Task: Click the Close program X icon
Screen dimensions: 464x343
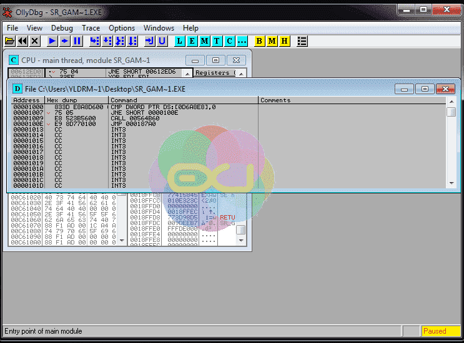Action: click(x=35, y=41)
